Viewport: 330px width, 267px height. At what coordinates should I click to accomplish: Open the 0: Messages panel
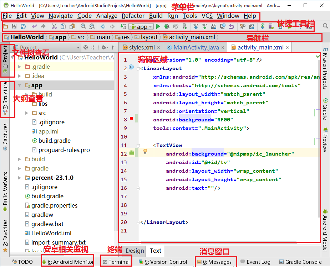click(214, 262)
